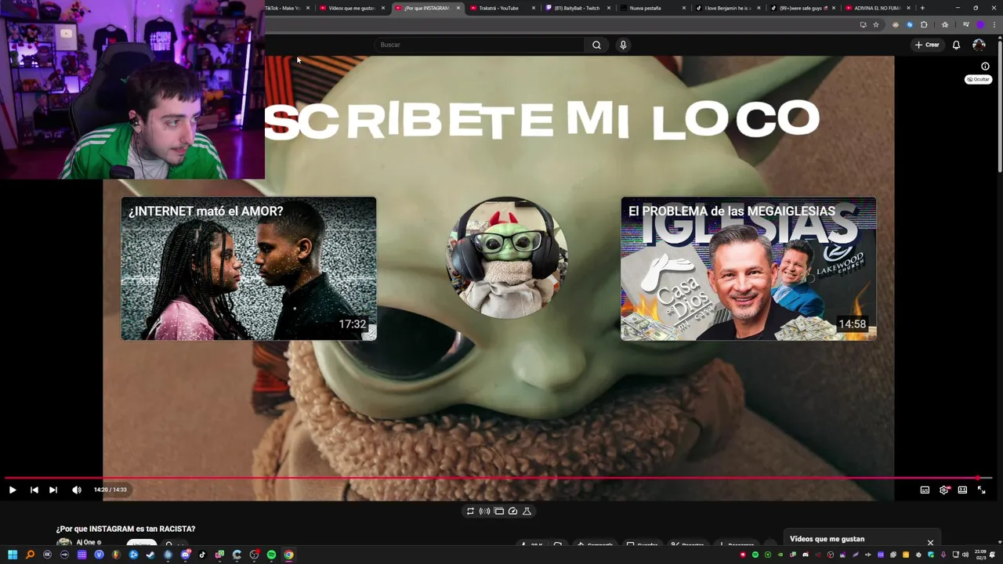The height and width of the screenshot is (564, 1003).
Task: Click the cinema window icon below player
Action: coord(498,511)
